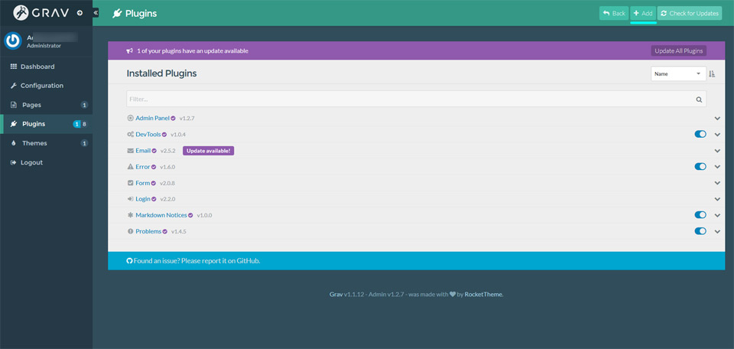
Task: Click the purple verified badge next to DevTools
Action: [x=164, y=135]
